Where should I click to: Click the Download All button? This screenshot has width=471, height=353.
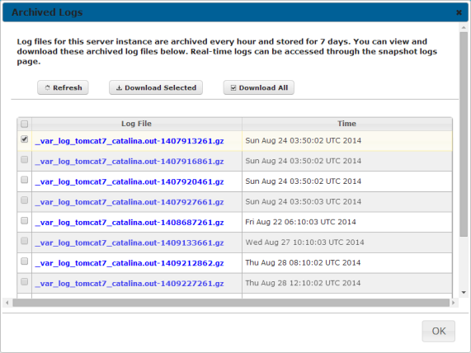coord(259,87)
